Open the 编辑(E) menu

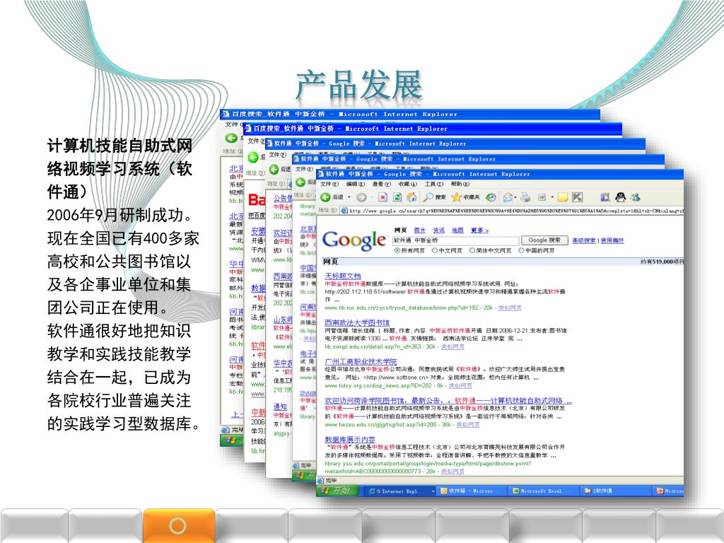point(355,184)
